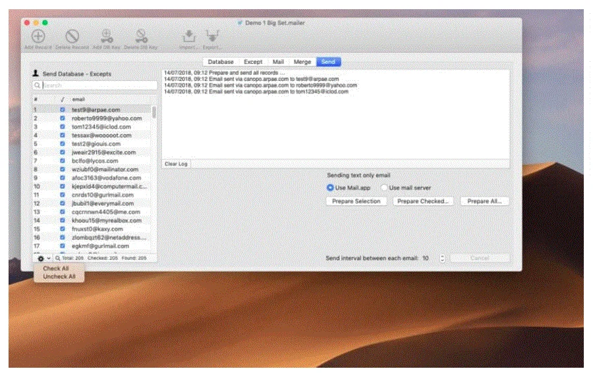Adjust the send interval stepper arrows
The image size is (593, 373).
click(x=442, y=259)
